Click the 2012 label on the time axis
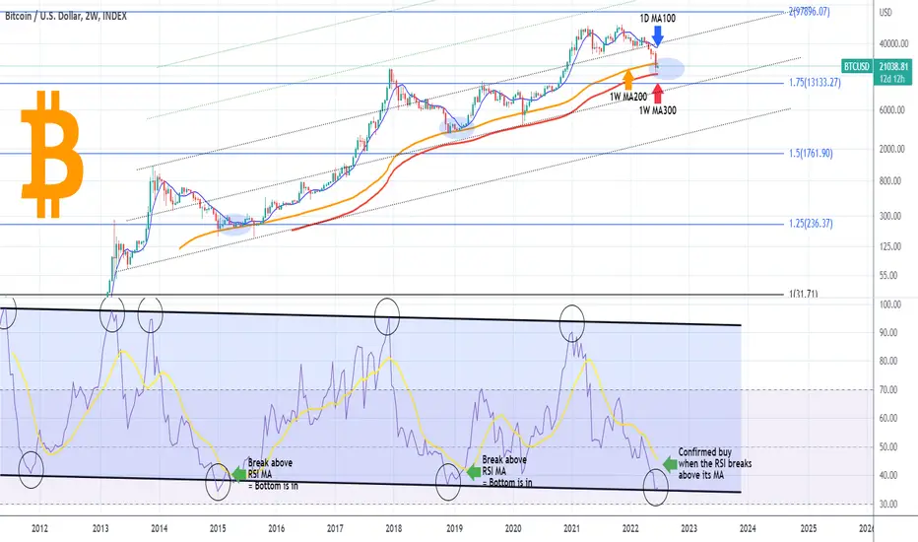The image size is (918, 542). point(39,528)
